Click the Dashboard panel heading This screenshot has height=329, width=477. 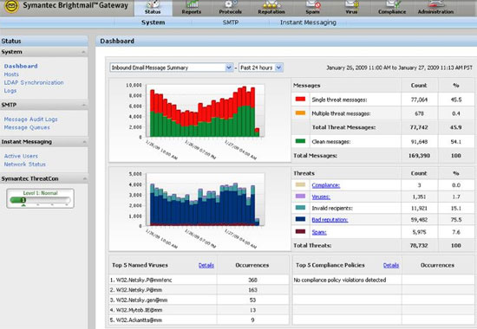click(x=117, y=41)
